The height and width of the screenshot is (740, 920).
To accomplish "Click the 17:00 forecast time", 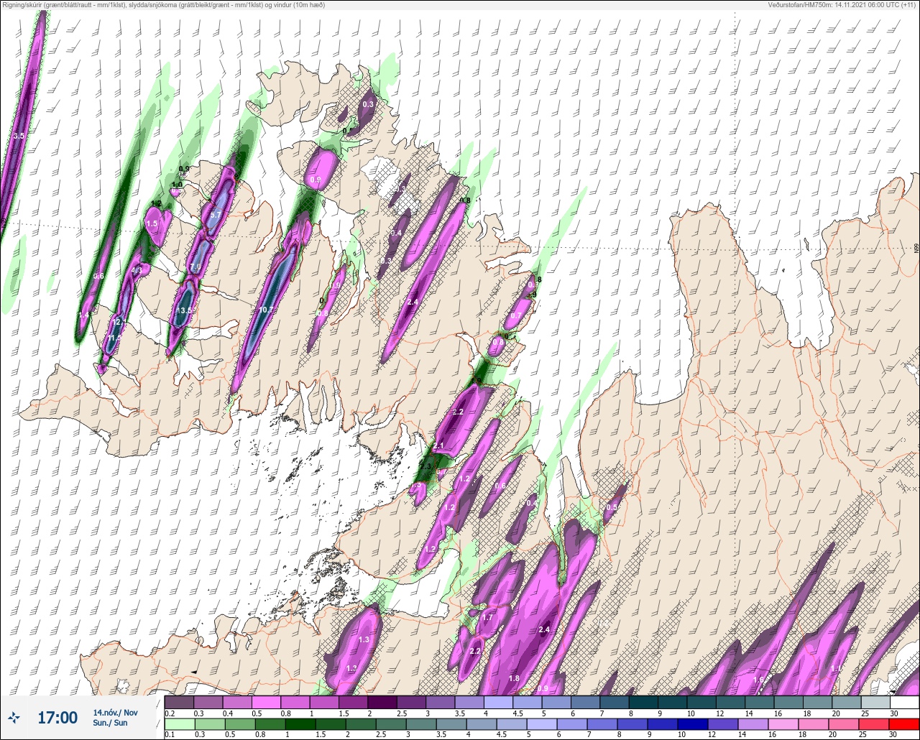I will point(57,718).
